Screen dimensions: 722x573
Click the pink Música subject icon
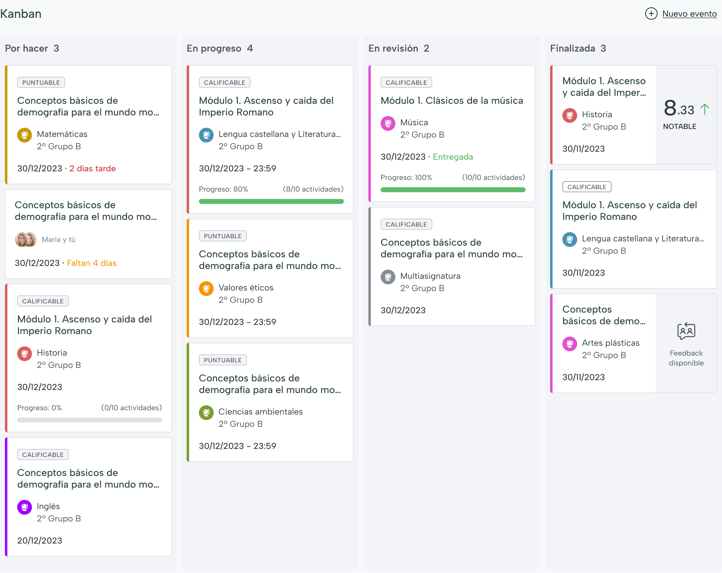[388, 123]
